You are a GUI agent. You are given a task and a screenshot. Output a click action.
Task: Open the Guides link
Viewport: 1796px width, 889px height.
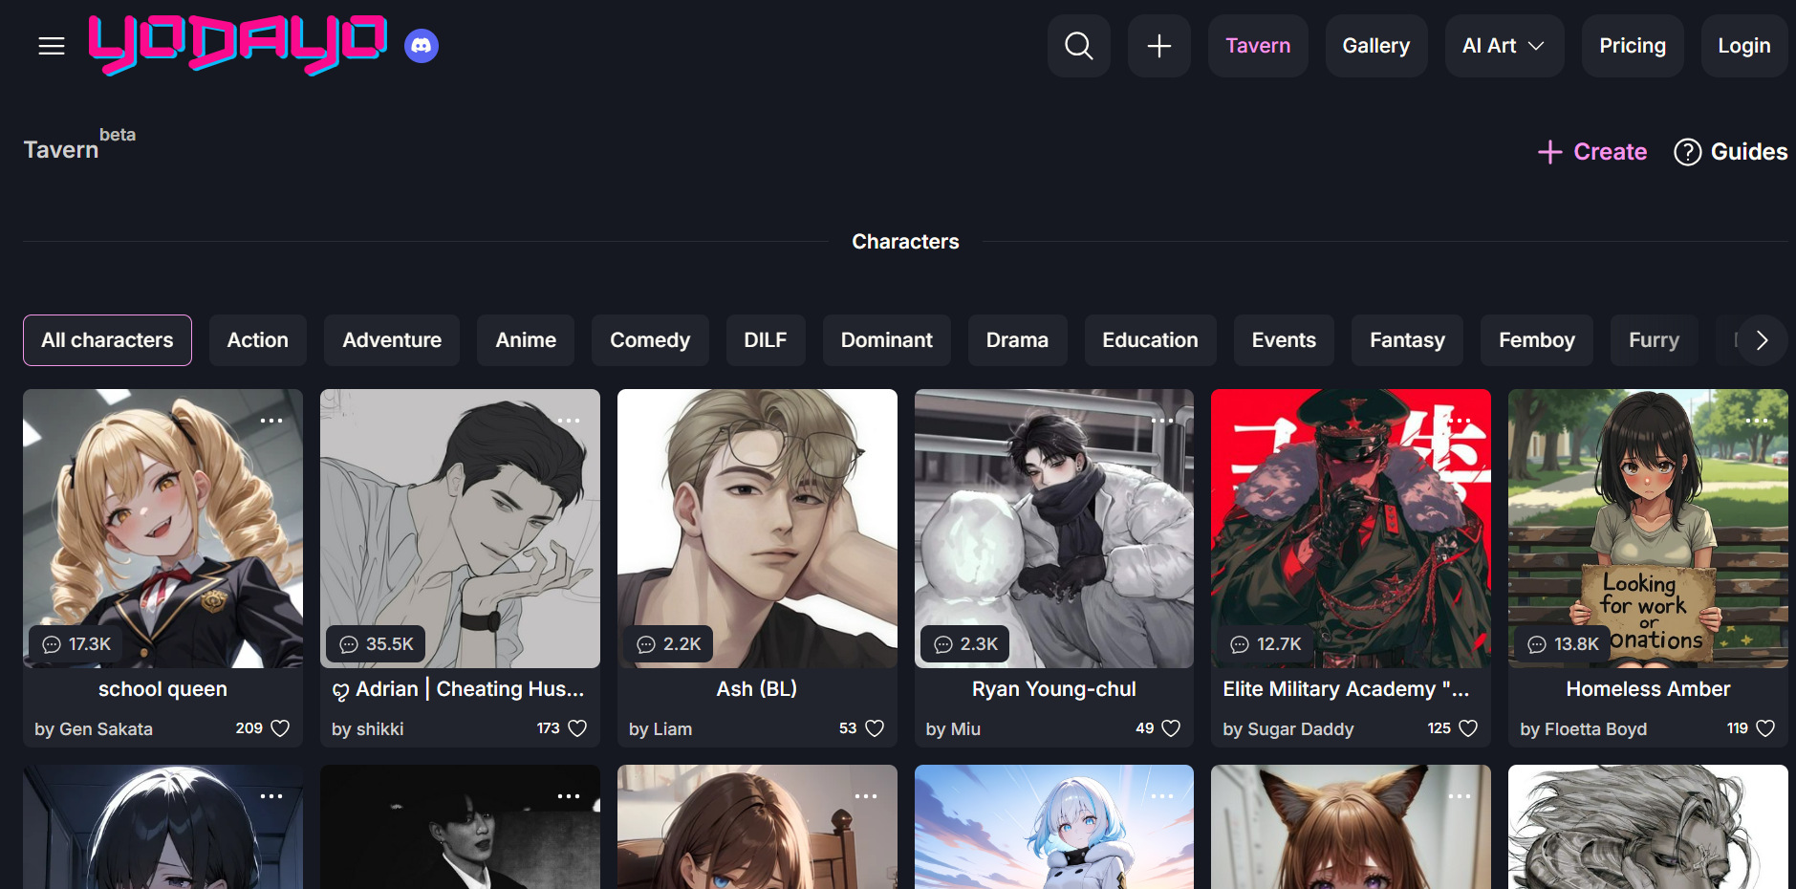point(1731,152)
